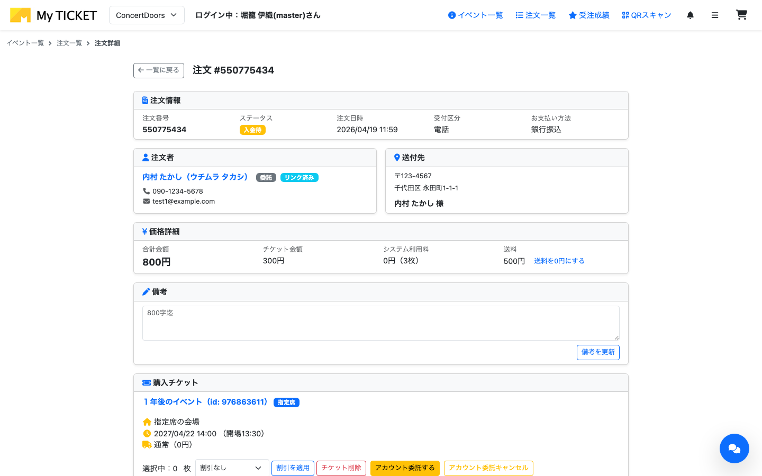Viewport: 762px width, 476px height.
Task: Open the shopping cart icon
Action: point(741,15)
